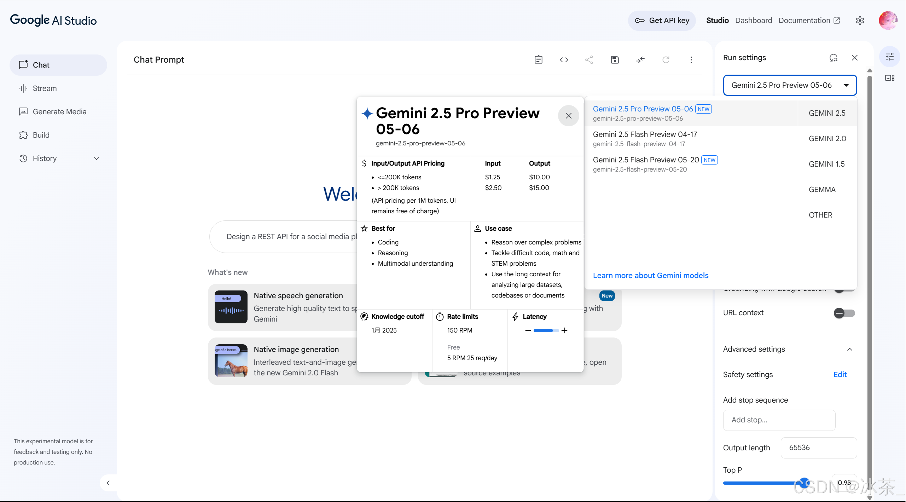Save the prompt with floppy disk icon
This screenshot has width=906, height=502.
[615, 60]
